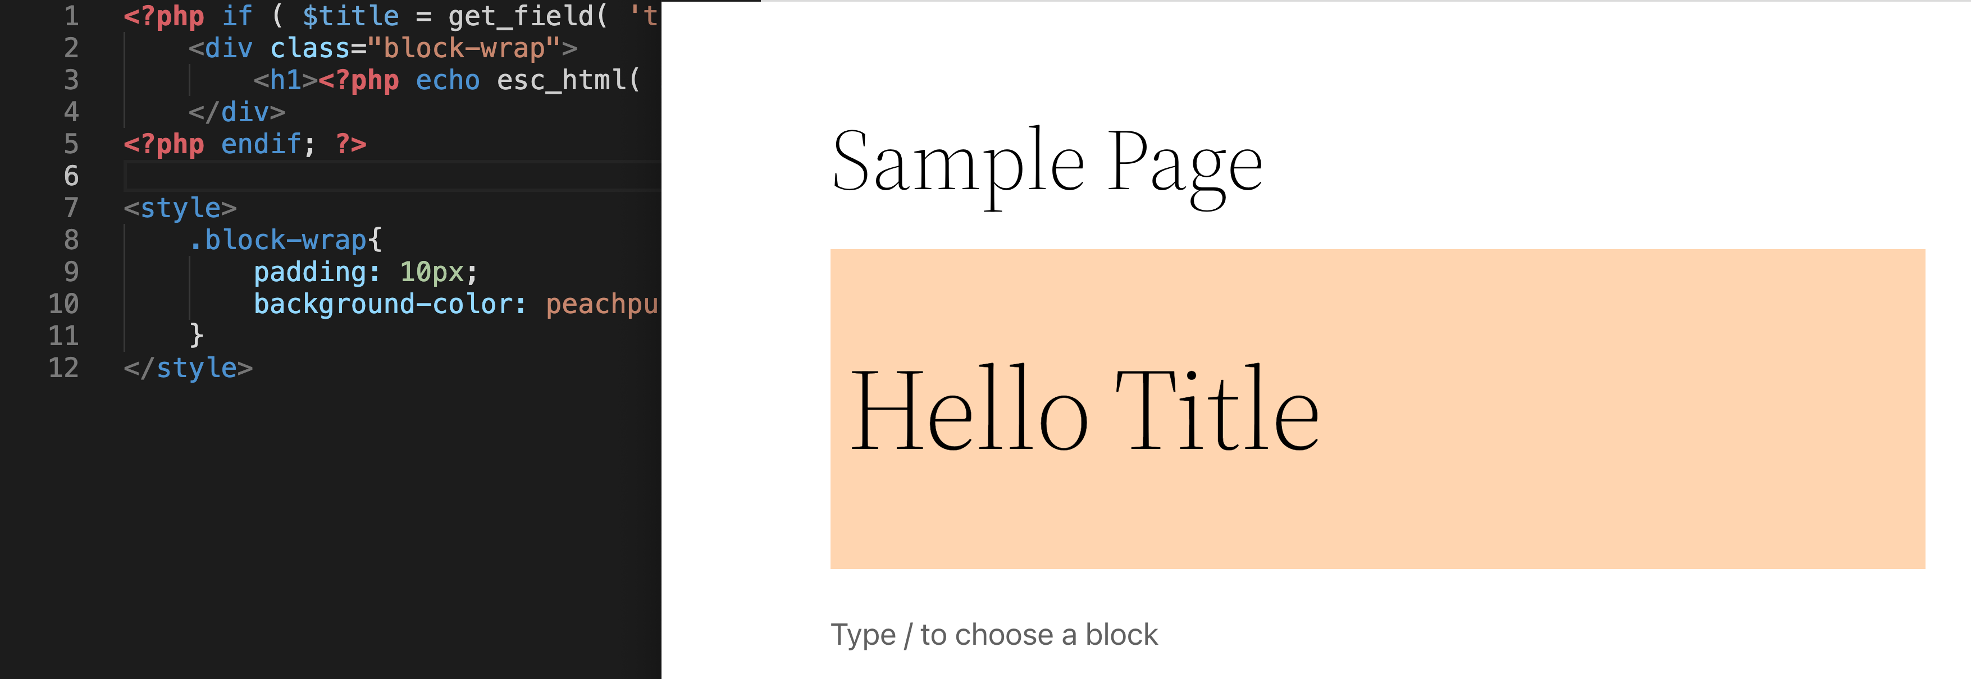Click the peachpuff color value in code
Screen dimensions: 1971x679
pyautogui.click(x=602, y=304)
